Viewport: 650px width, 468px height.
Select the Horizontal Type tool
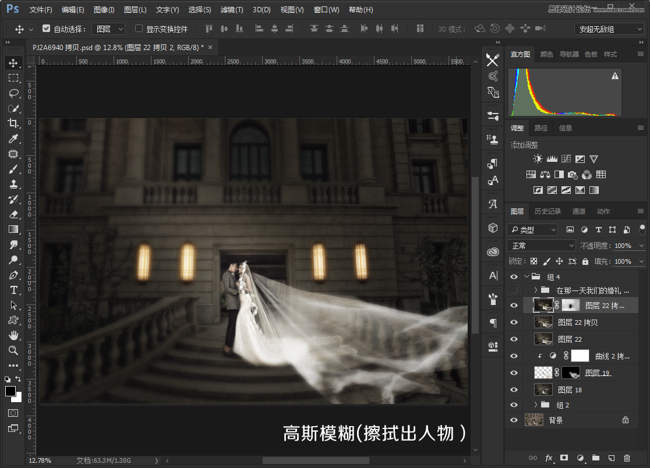tap(13, 290)
